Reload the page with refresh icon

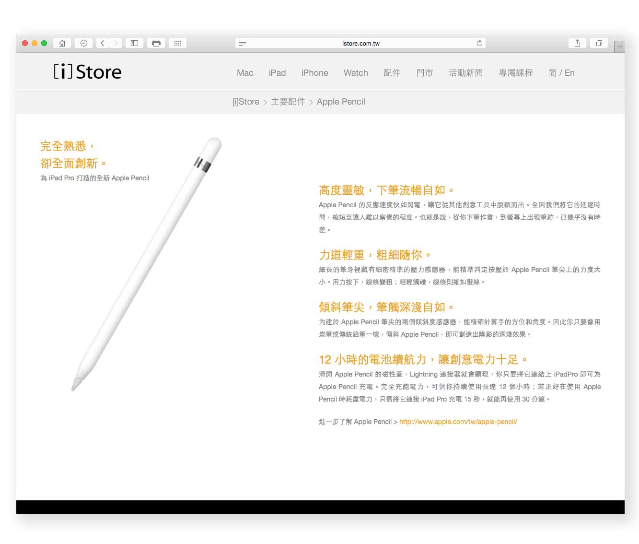[x=479, y=43]
